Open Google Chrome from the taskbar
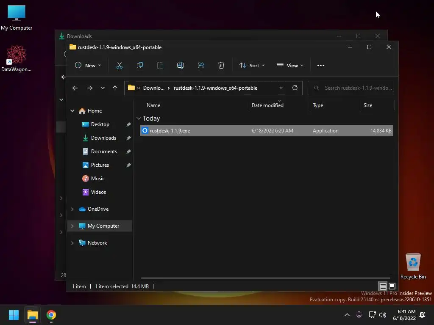This screenshot has width=434, height=325. click(x=51, y=315)
